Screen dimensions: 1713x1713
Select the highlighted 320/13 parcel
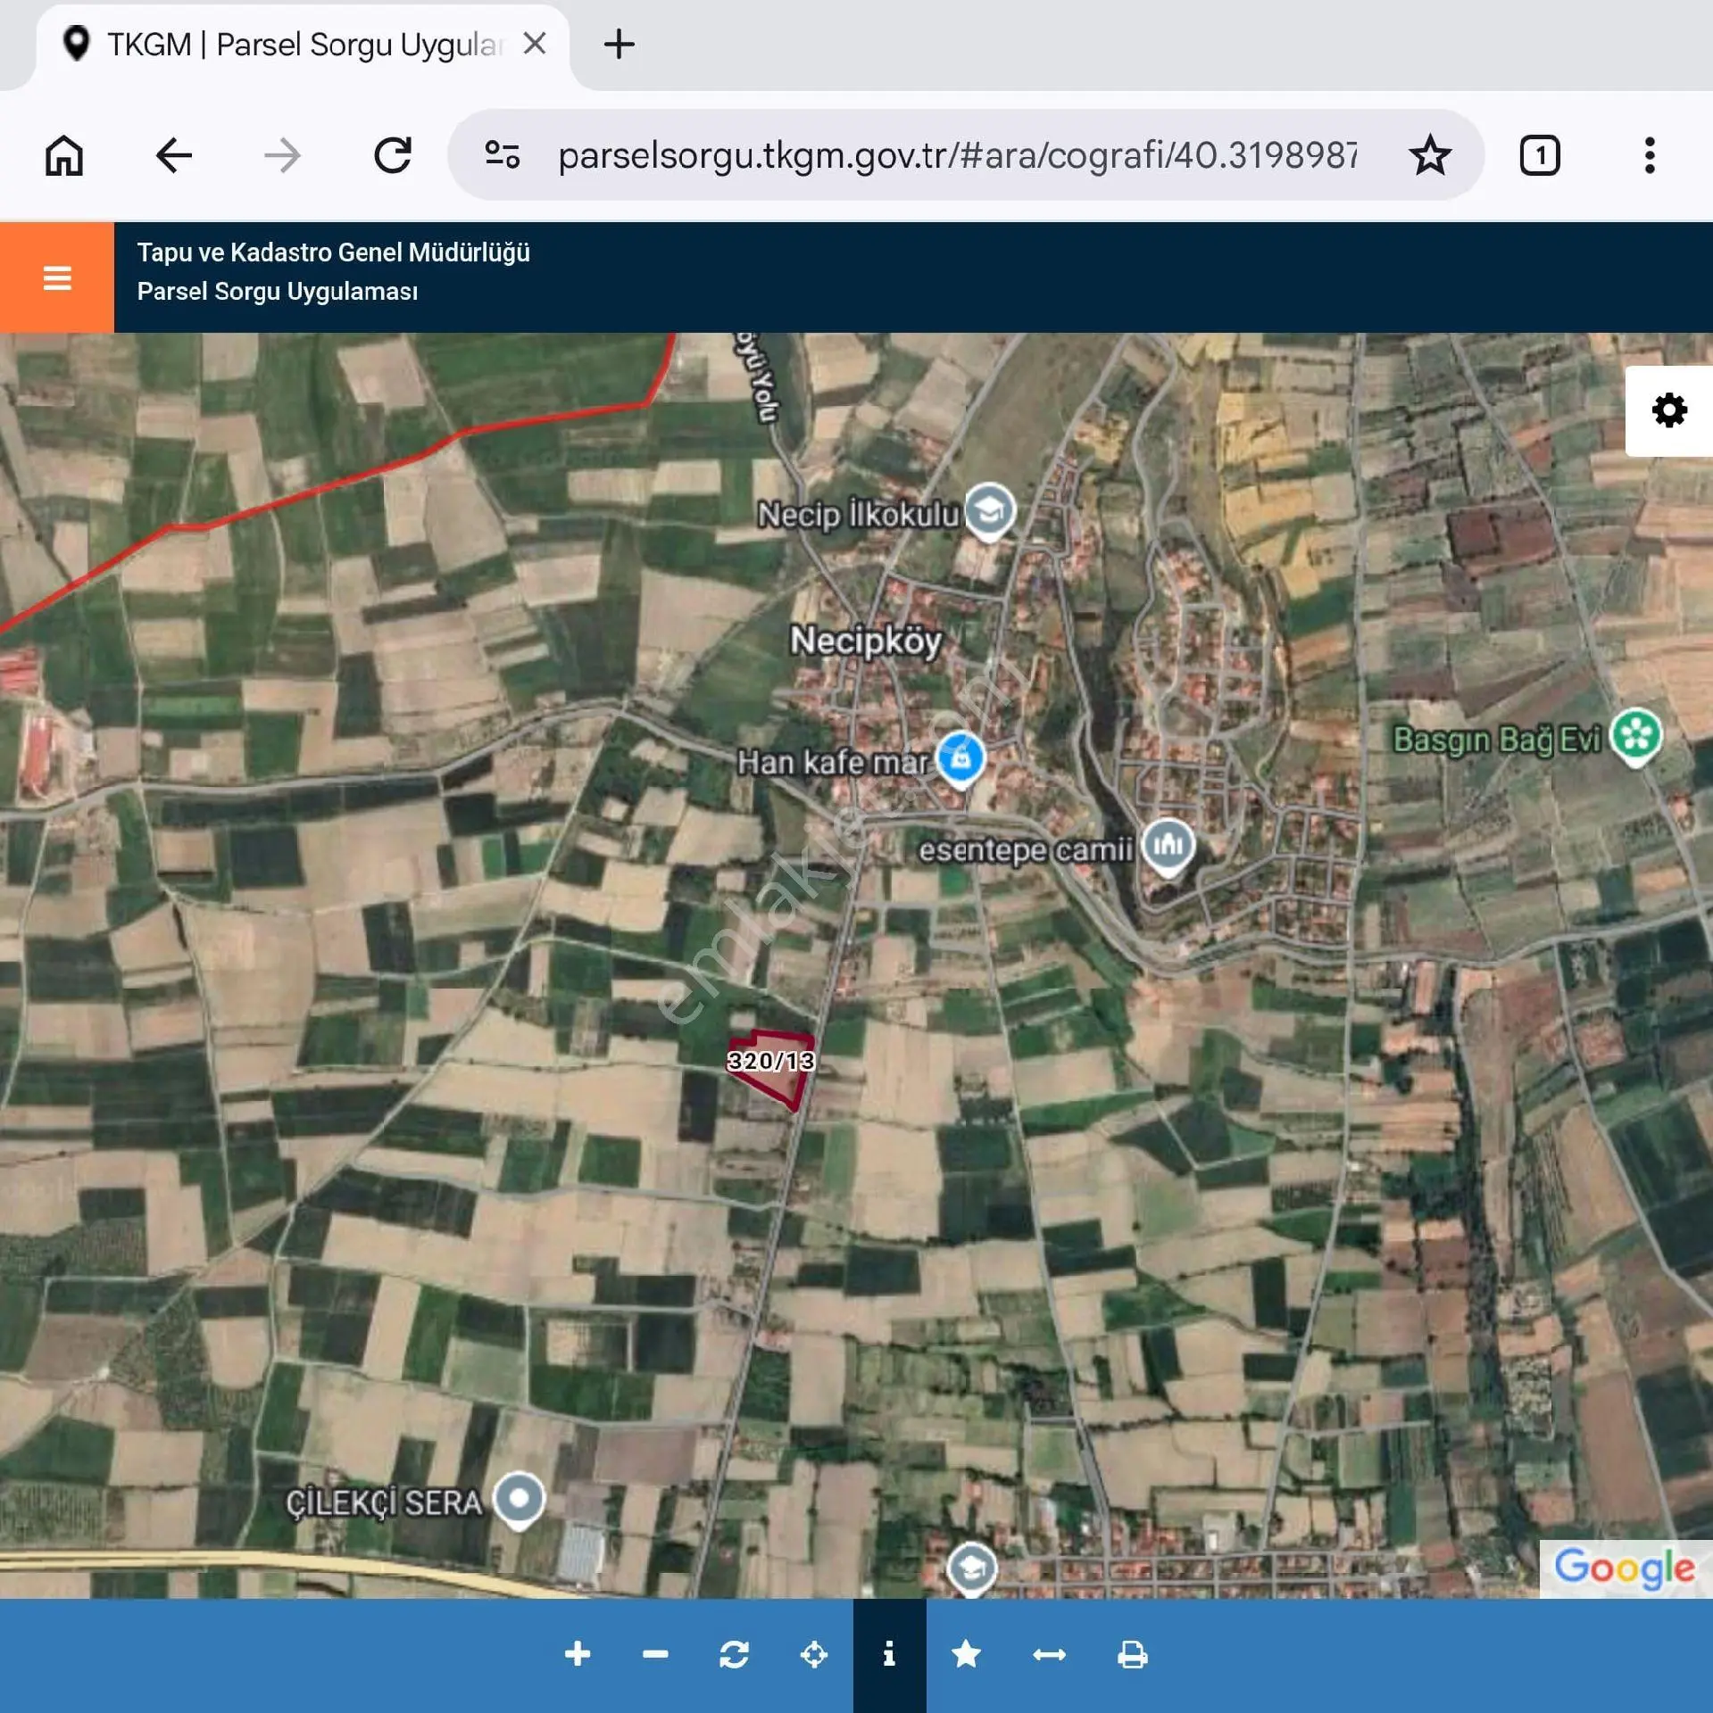point(772,1066)
